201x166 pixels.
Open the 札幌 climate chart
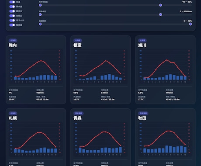(36, 139)
